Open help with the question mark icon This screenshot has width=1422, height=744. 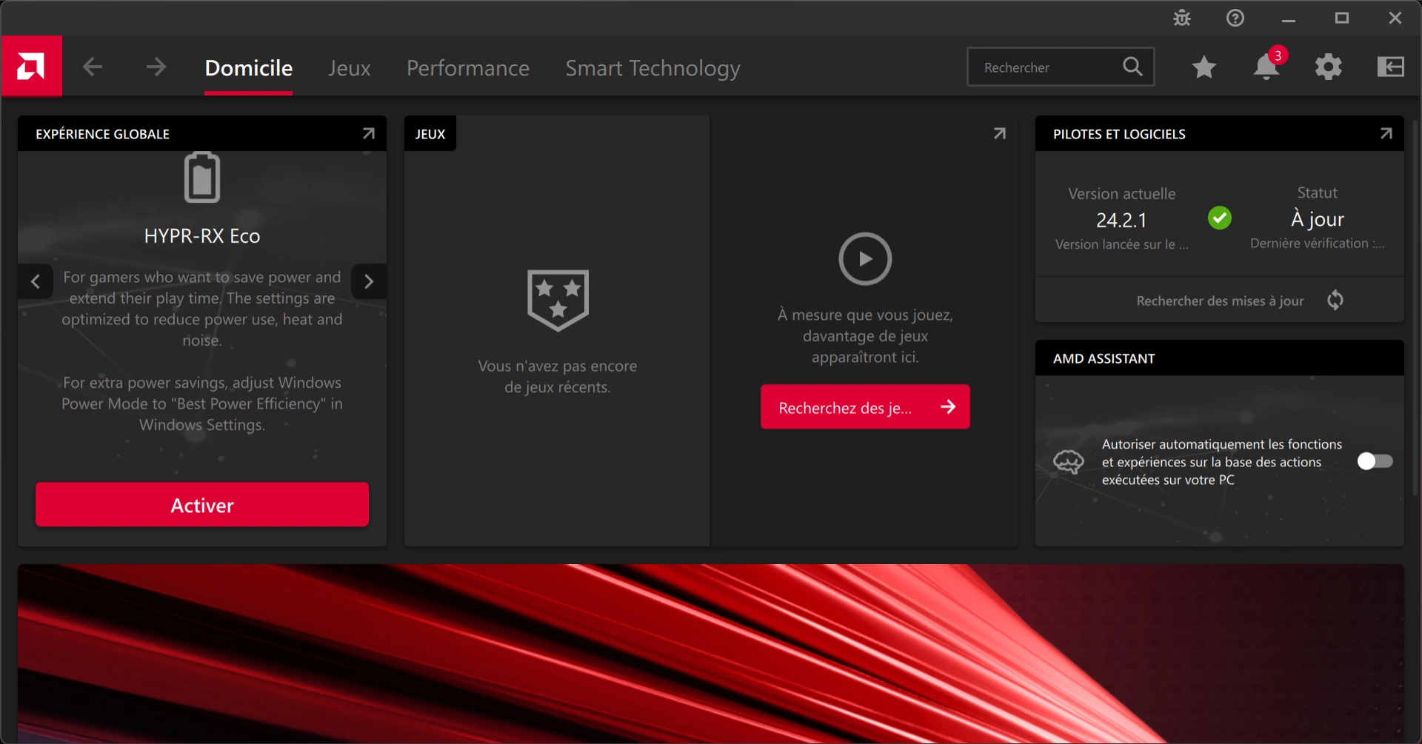[x=1235, y=18]
